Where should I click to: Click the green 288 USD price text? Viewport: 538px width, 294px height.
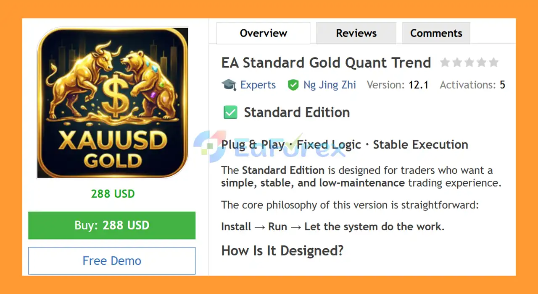tap(113, 194)
